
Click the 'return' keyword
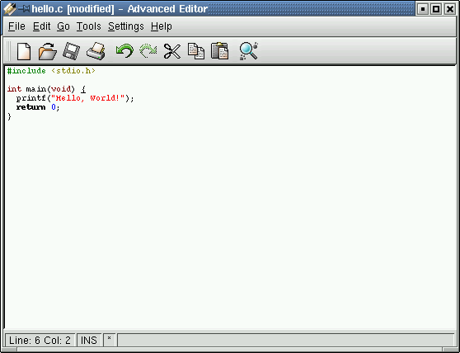(31, 107)
